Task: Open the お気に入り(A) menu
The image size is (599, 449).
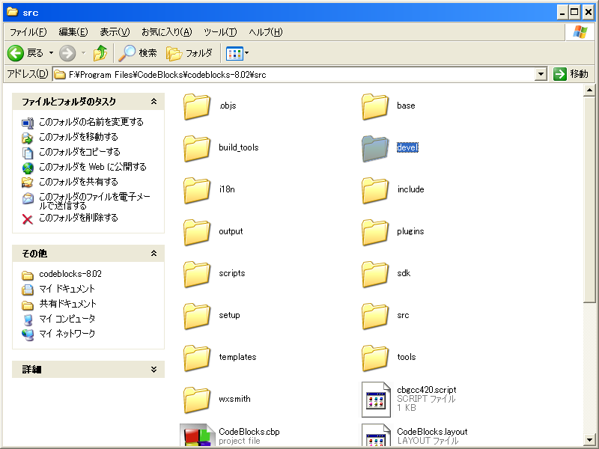Action: tap(166, 32)
